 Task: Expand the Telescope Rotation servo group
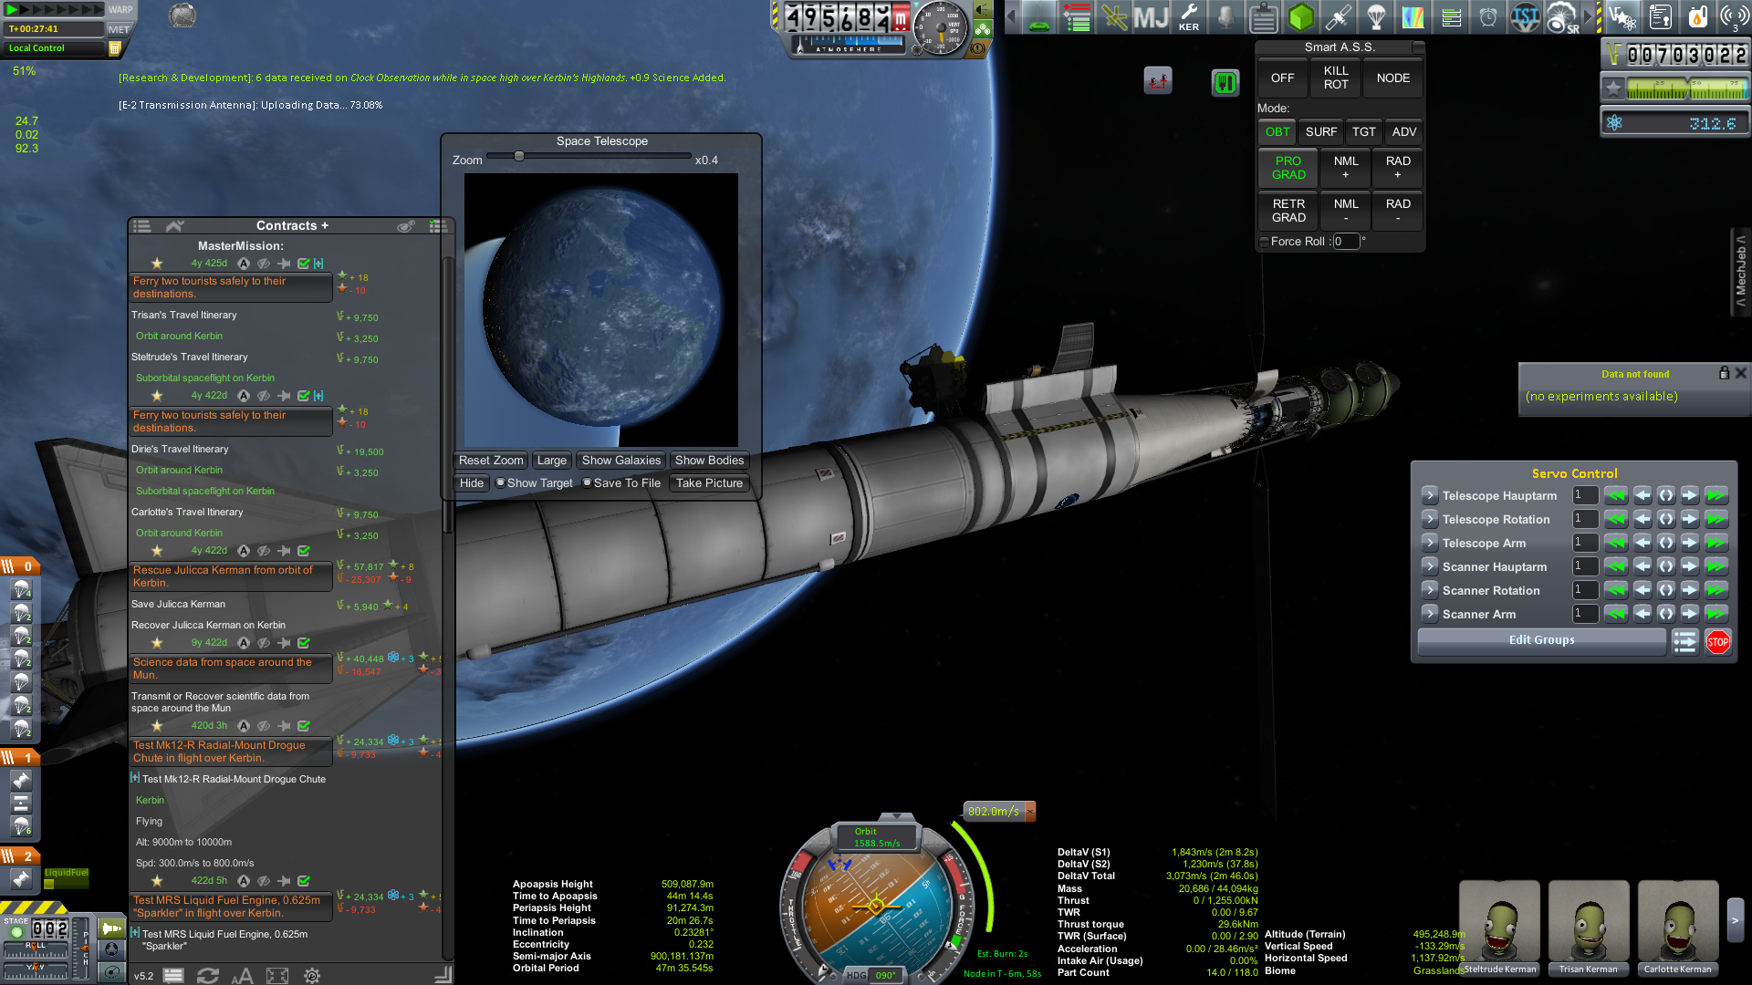(x=1430, y=519)
